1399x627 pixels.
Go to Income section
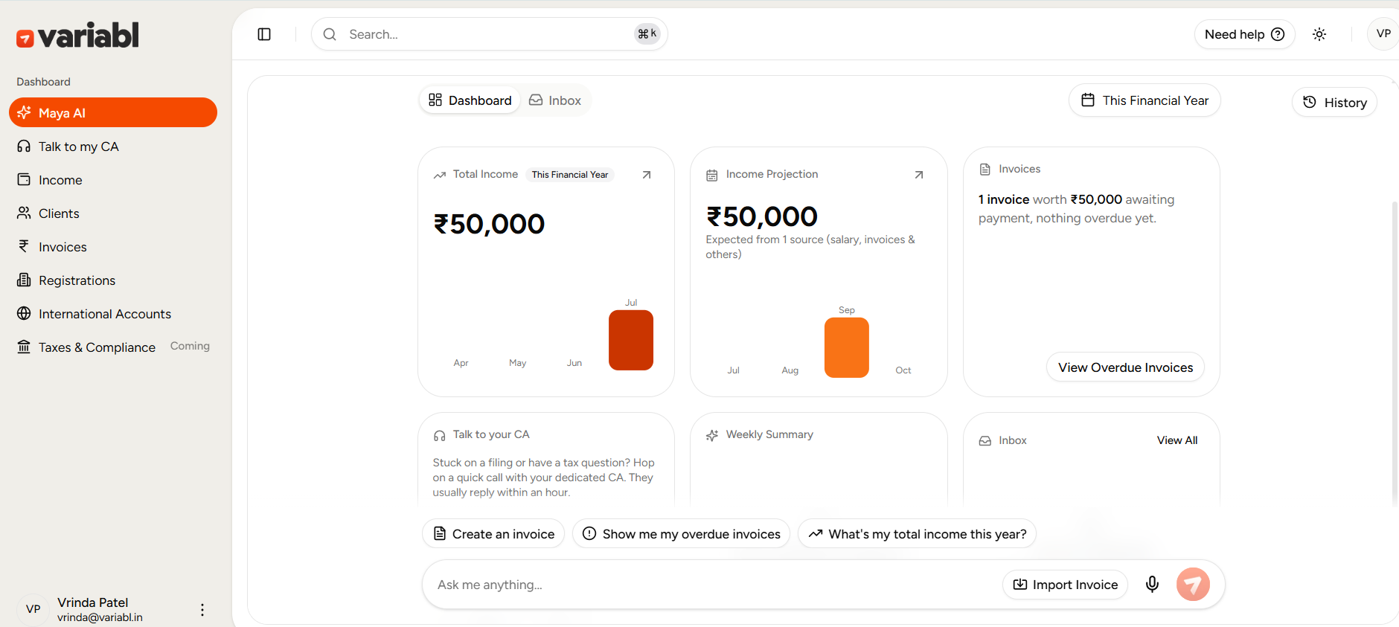[x=113, y=180]
